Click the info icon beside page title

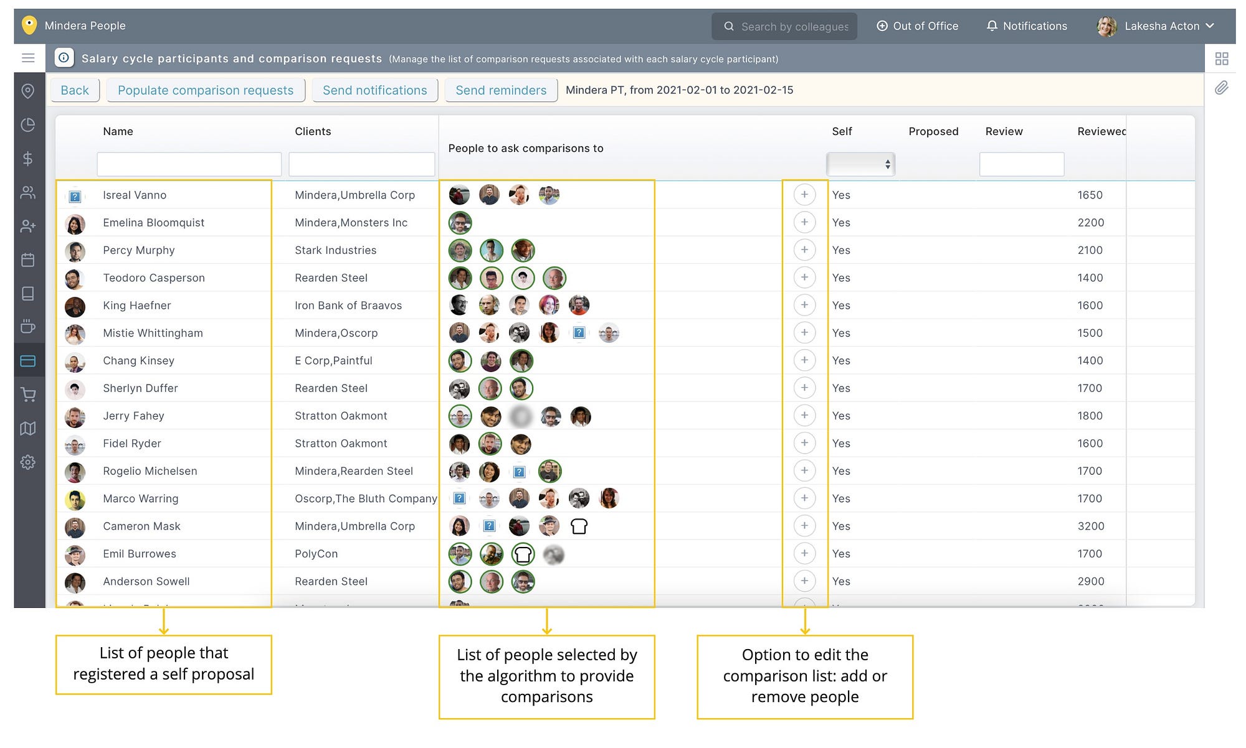(x=64, y=58)
